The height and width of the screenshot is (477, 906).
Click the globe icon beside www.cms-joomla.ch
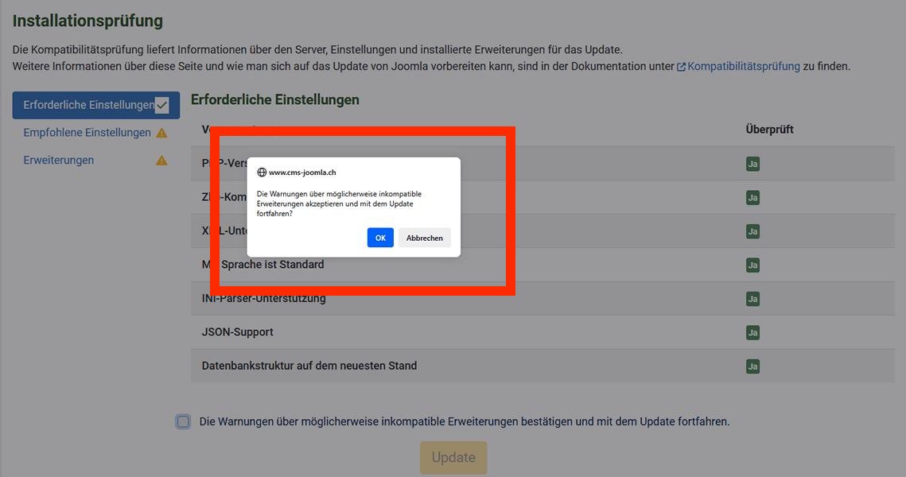[x=262, y=171]
